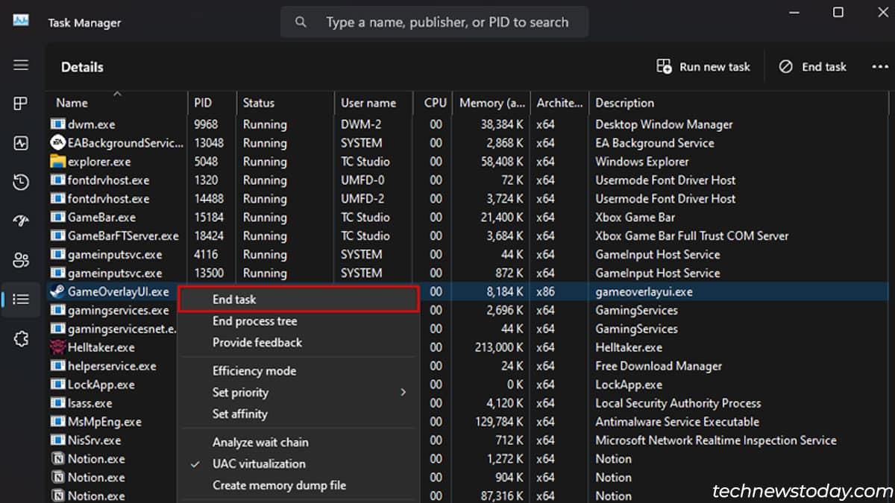Click the sort arrow above the Name column
The width and height of the screenshot is (895, 503).
pos(117,93)
